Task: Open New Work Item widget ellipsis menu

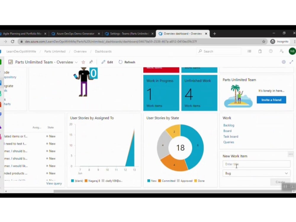Action: coord(291,154)
